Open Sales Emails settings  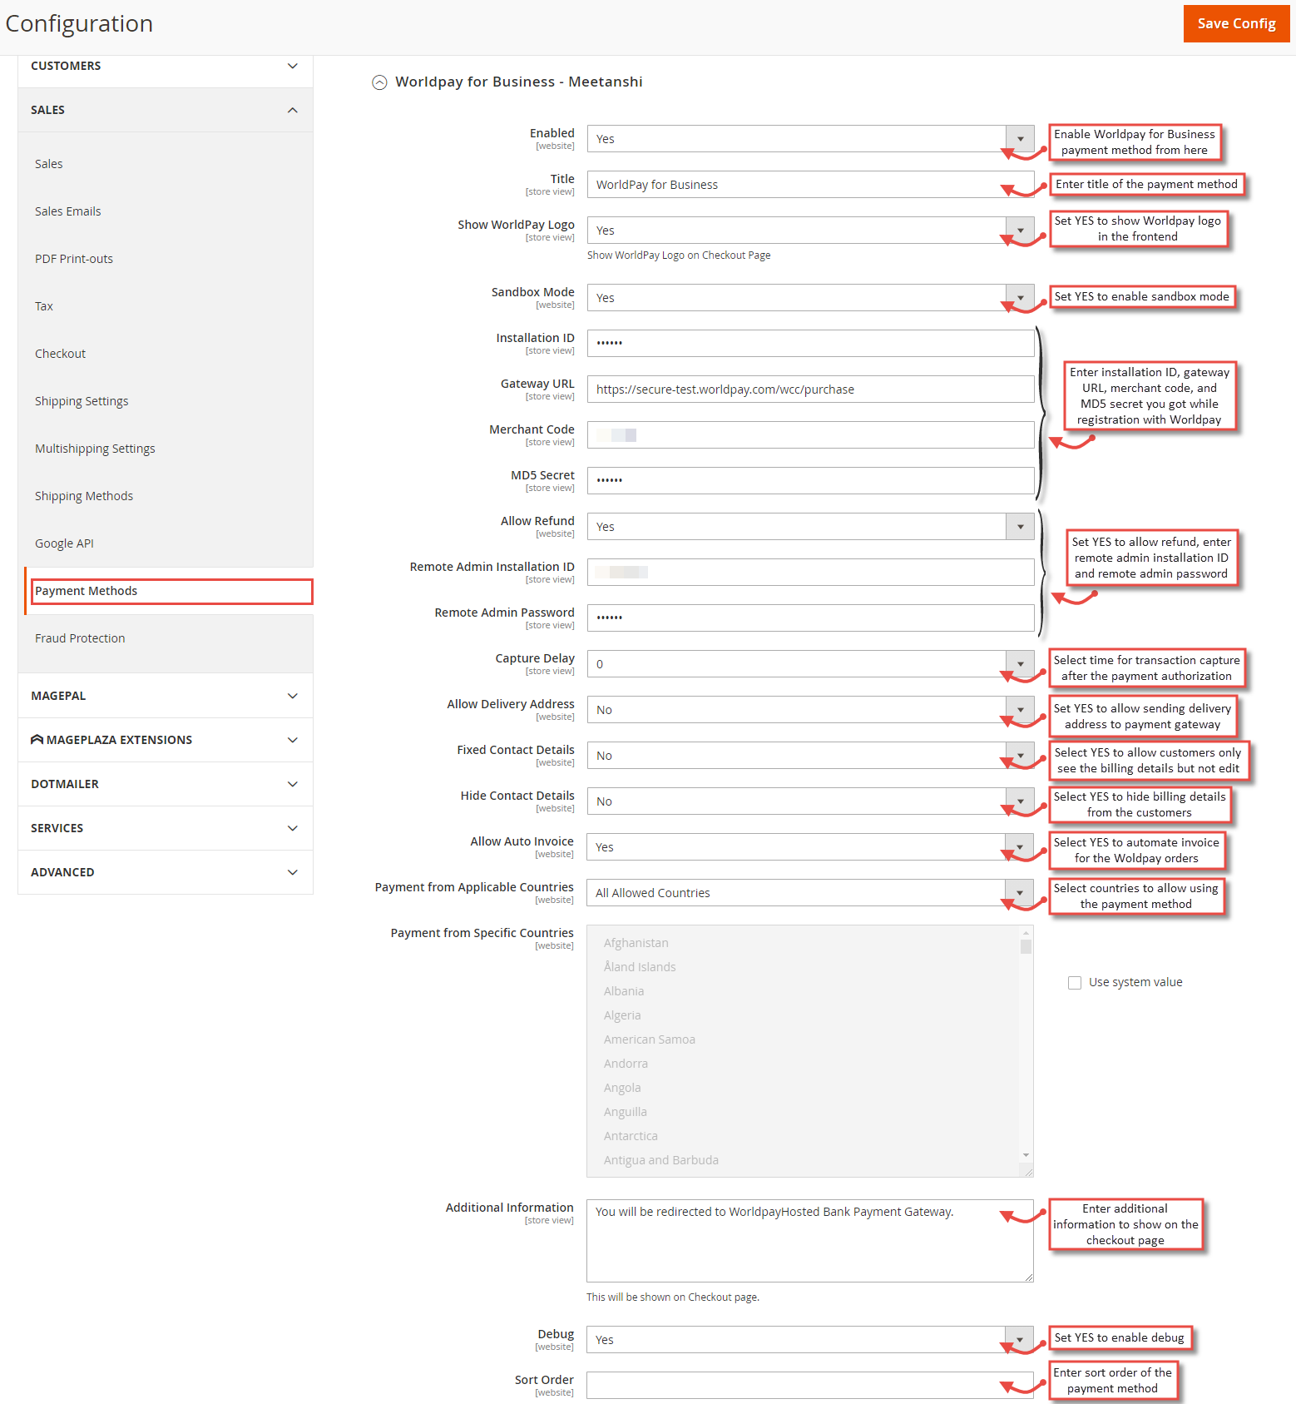(x=68, y=211)
